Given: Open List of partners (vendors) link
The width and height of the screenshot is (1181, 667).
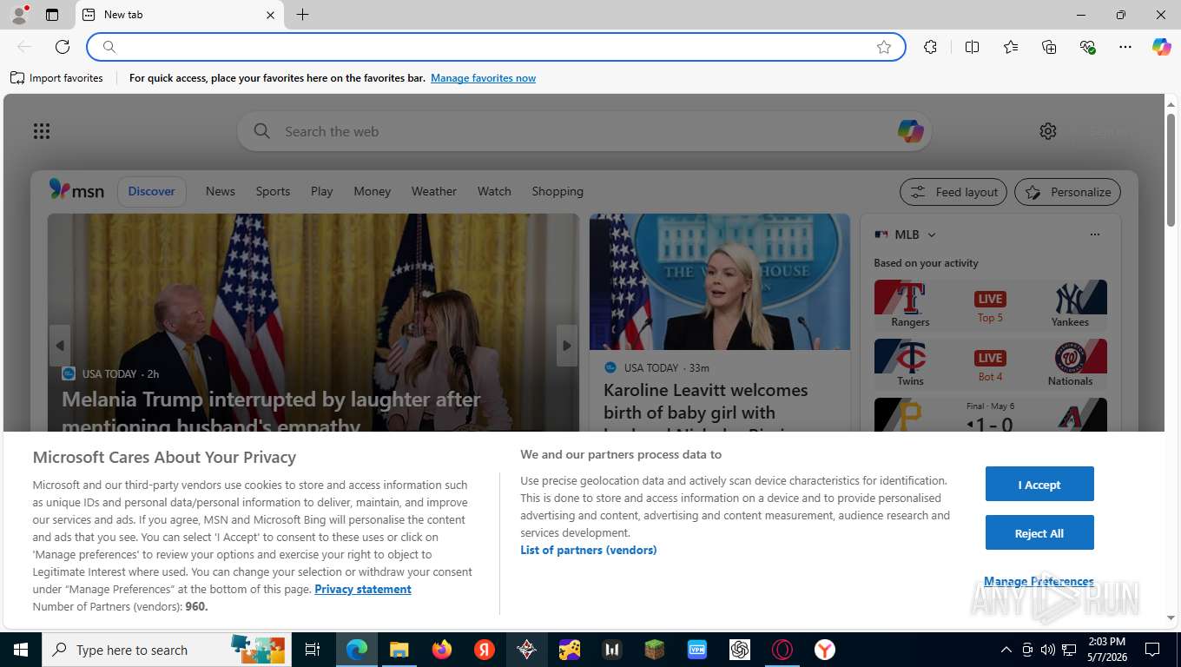Looking at the screenshot, I should [589, 550].
